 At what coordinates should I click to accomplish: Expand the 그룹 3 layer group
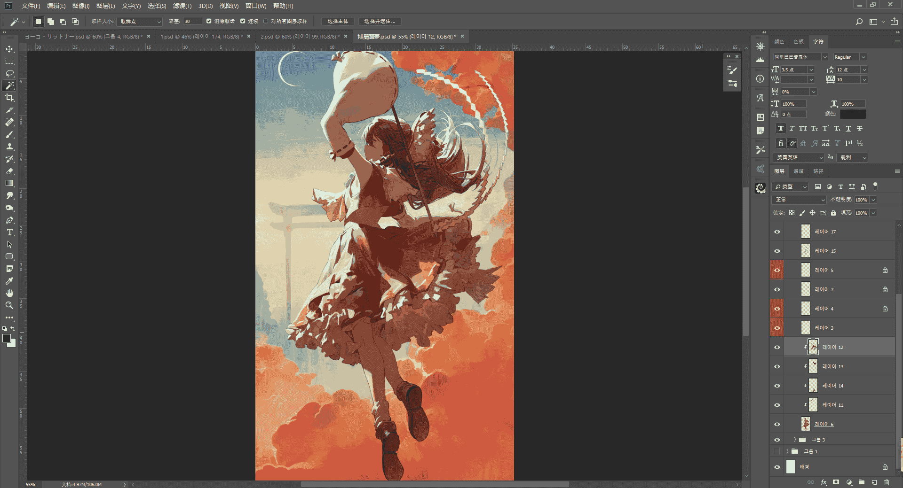tap(795, 440)
